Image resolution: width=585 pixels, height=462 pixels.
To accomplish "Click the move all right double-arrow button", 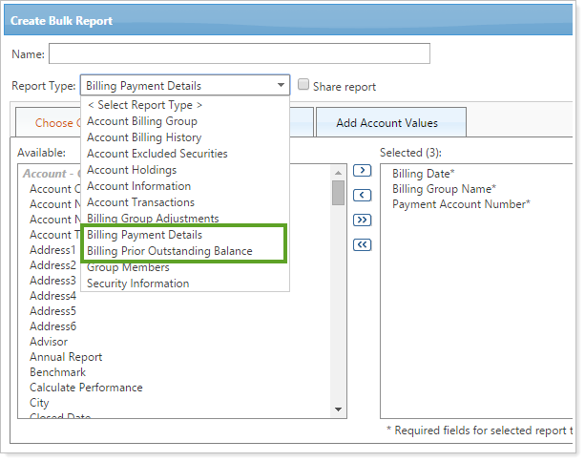I will pos(362,220).
